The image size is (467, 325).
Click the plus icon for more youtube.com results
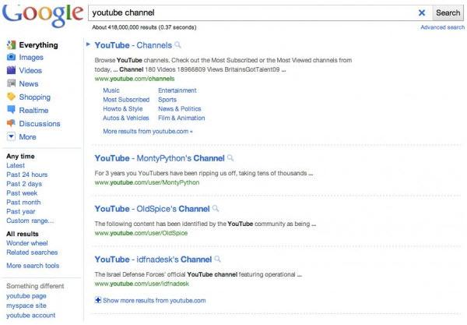(98, 300)
